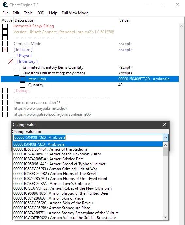Open the Table menu
This screenshot has height=225, width=185.
click(x=28, y=13)
